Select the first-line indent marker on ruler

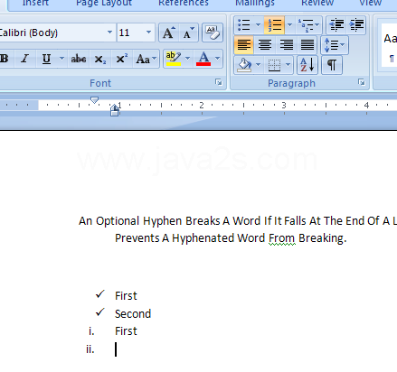tap(94, 100)
